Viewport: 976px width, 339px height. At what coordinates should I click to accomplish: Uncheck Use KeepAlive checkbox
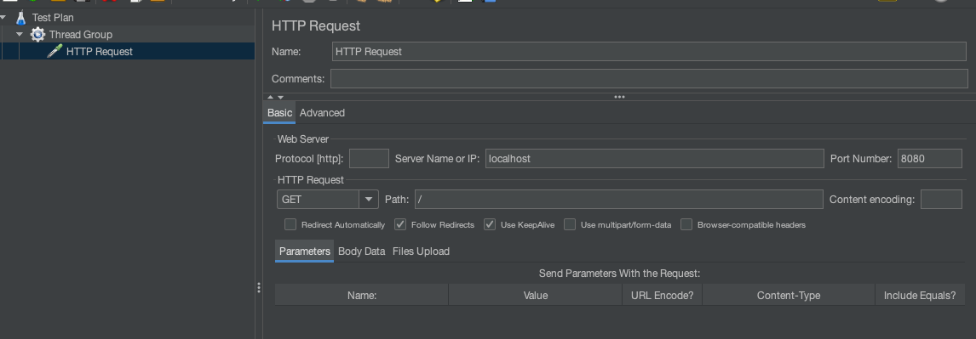click(x=490, y=224)
